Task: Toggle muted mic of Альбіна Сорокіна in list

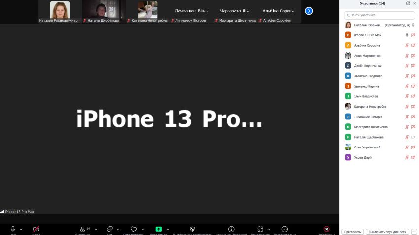Action: click(407, 45)
